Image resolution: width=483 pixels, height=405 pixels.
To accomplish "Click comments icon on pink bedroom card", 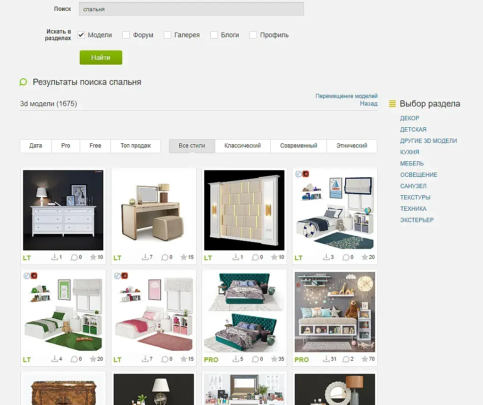I will click(x=165, y=359).
